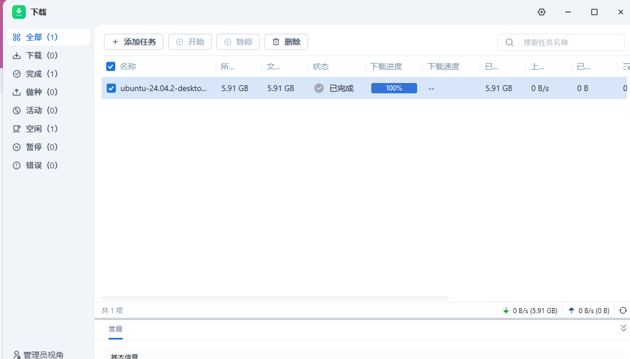Click the refresh icon in status bar
630x359 pixels.
623,310
